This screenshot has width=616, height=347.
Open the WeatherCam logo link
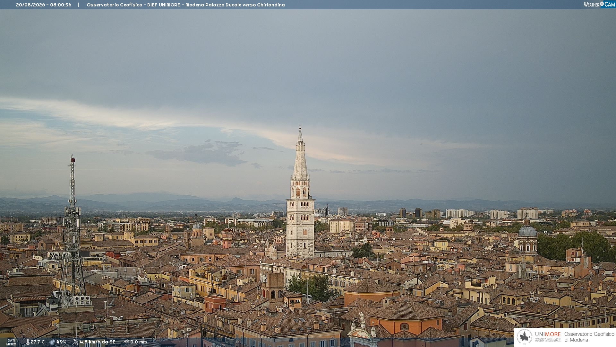tap(599, 4)
